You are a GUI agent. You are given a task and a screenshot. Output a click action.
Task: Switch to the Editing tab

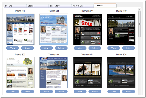click(37, 6)
